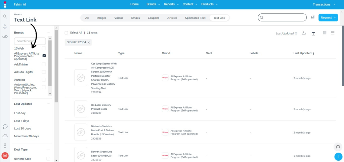Open the link chain icon in sidebar

pos(5,37)
